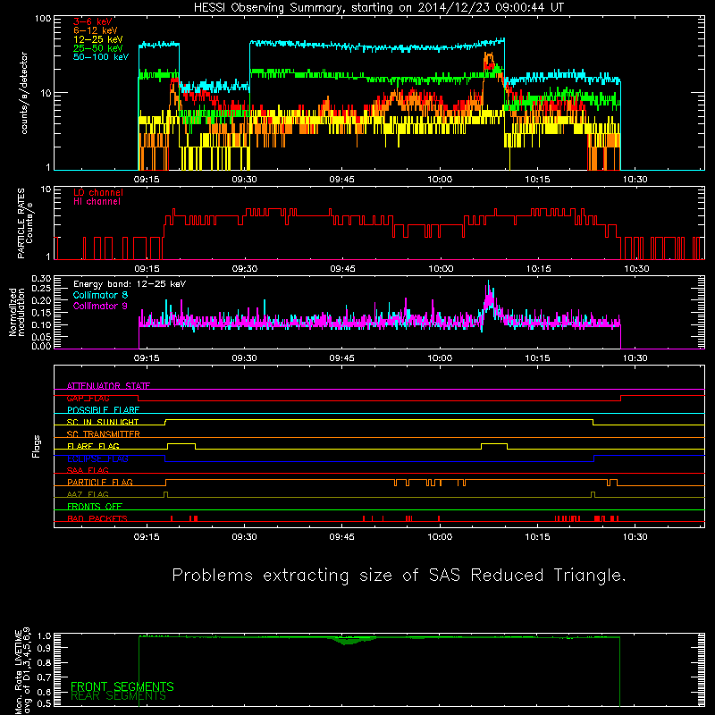Click the ATTENUATOR_STATE flag label
The height and width of the screenshot is (715, 715).
[x=108, y=386]
